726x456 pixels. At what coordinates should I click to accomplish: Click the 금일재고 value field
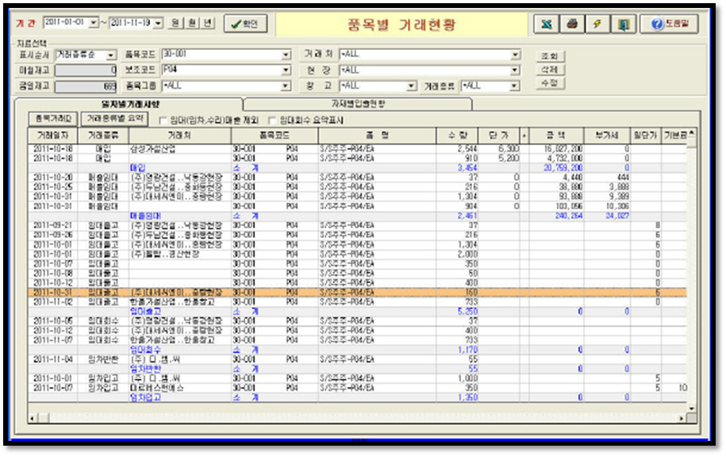pos(86,86)
